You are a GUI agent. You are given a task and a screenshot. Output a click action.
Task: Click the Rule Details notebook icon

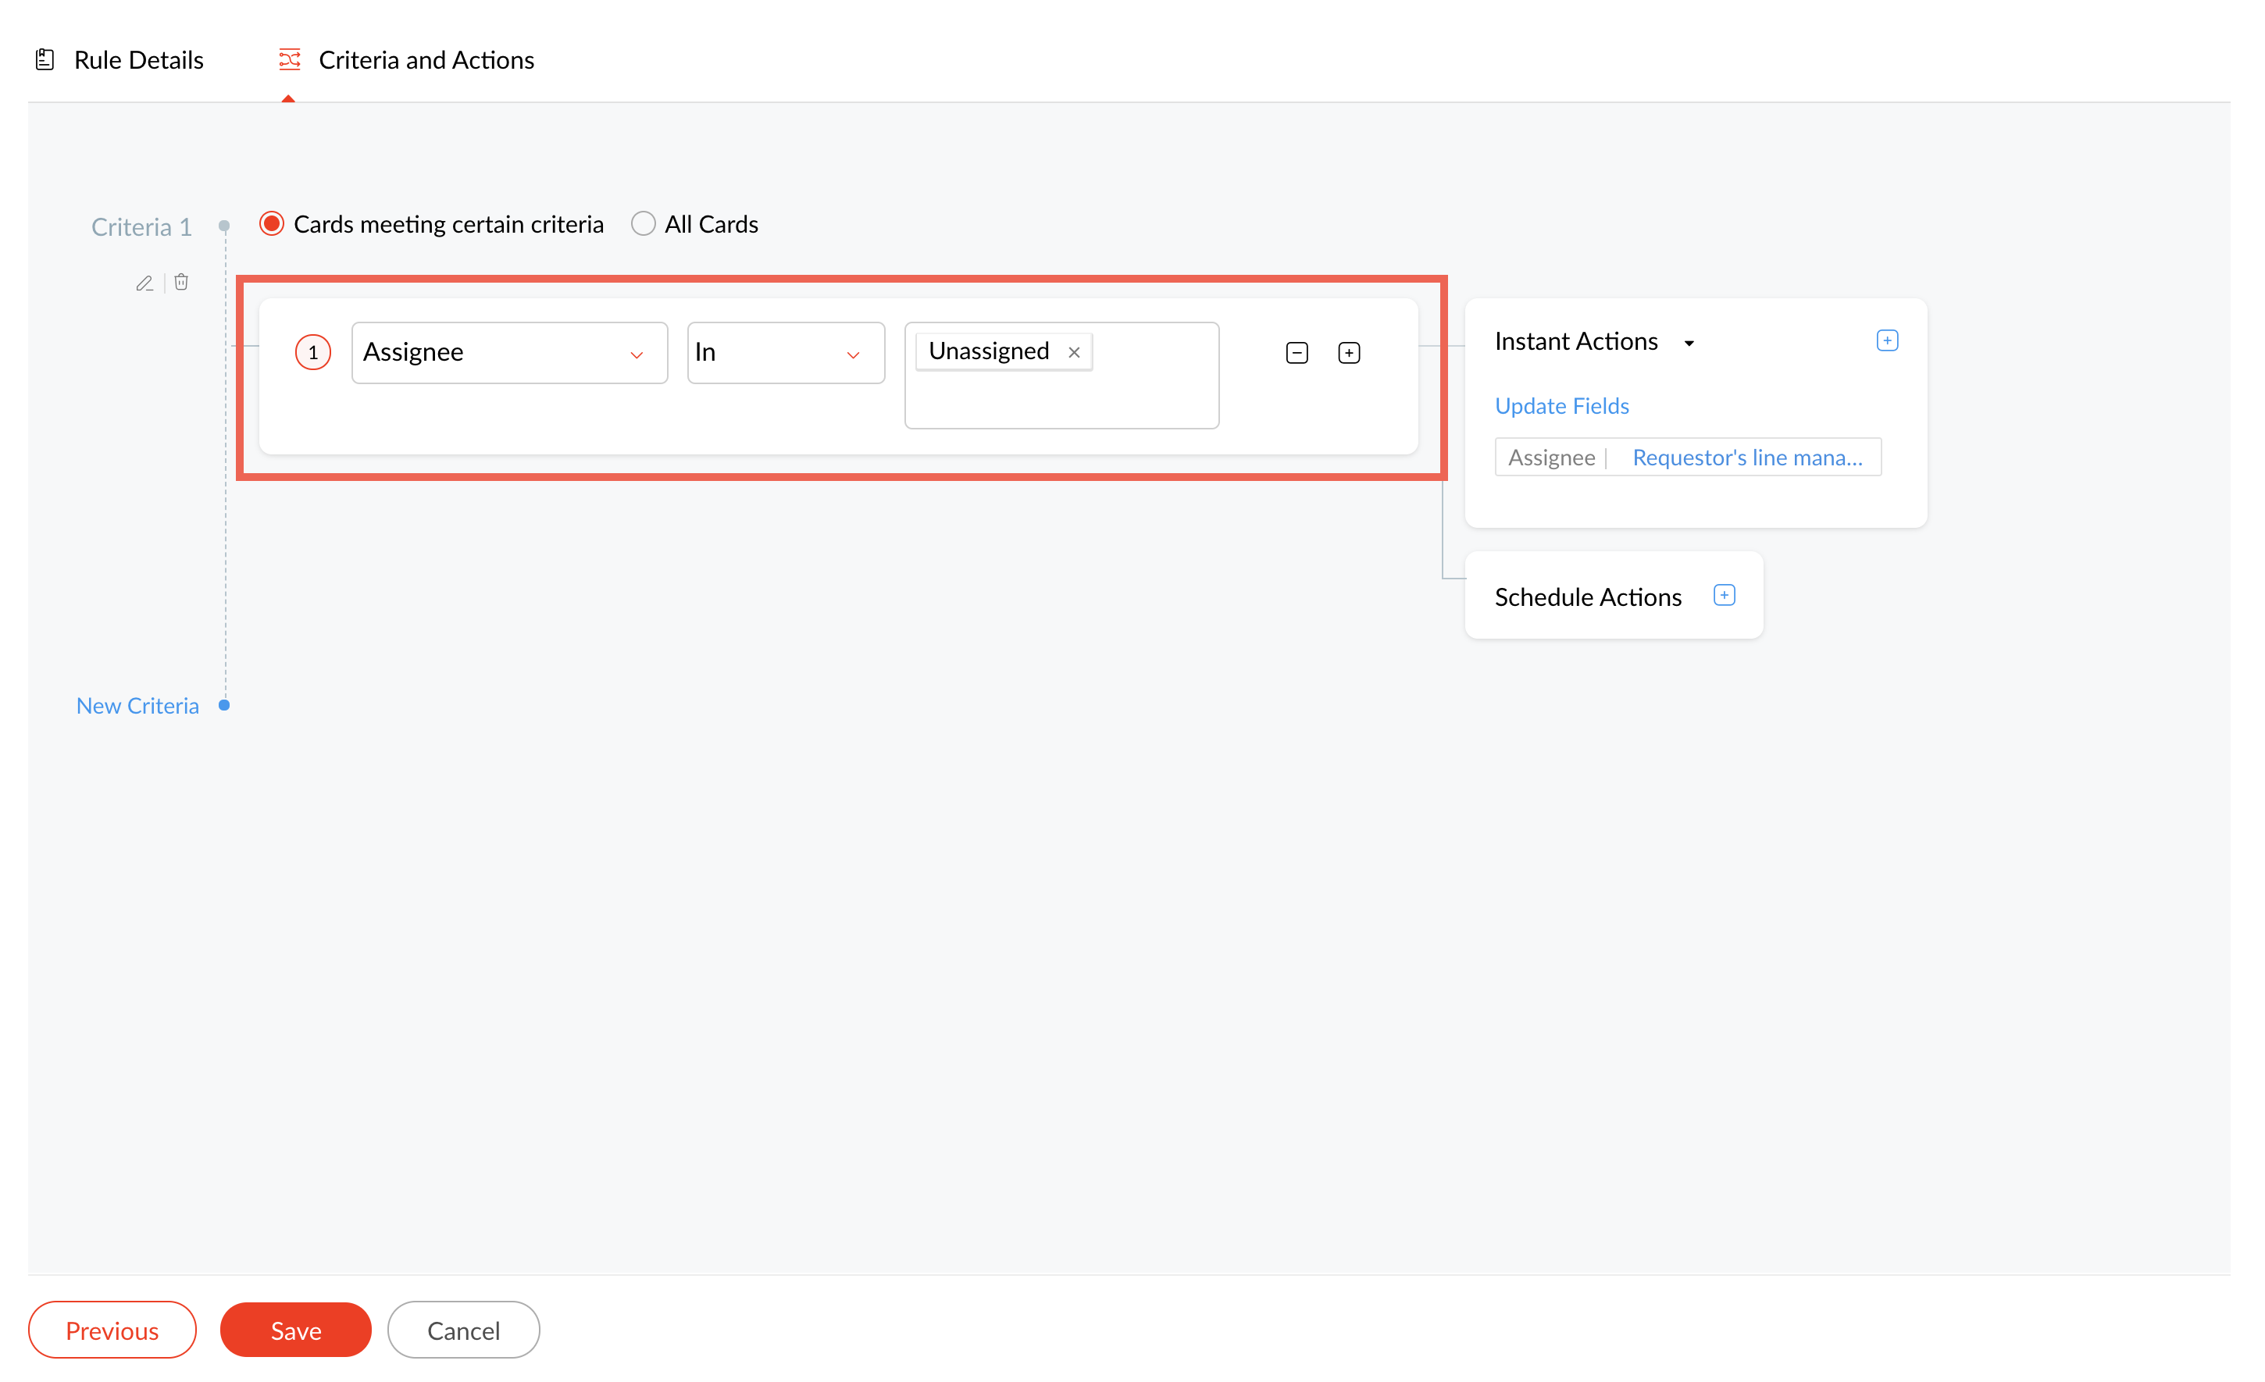click(x=45, y=59)
